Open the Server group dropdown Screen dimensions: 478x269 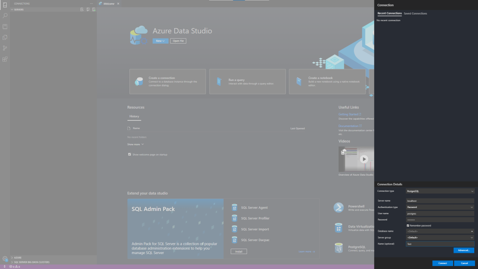440,237
